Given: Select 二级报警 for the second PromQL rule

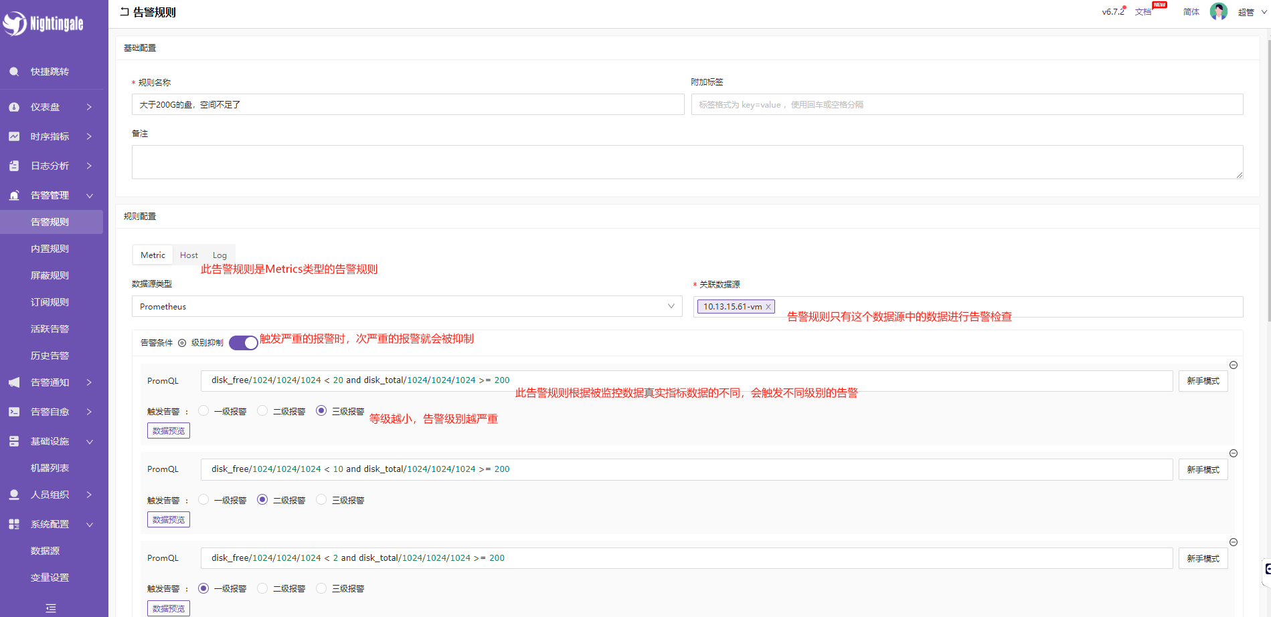Looking at the screenshot, I should pyautogui.click(x=262, y=499).
